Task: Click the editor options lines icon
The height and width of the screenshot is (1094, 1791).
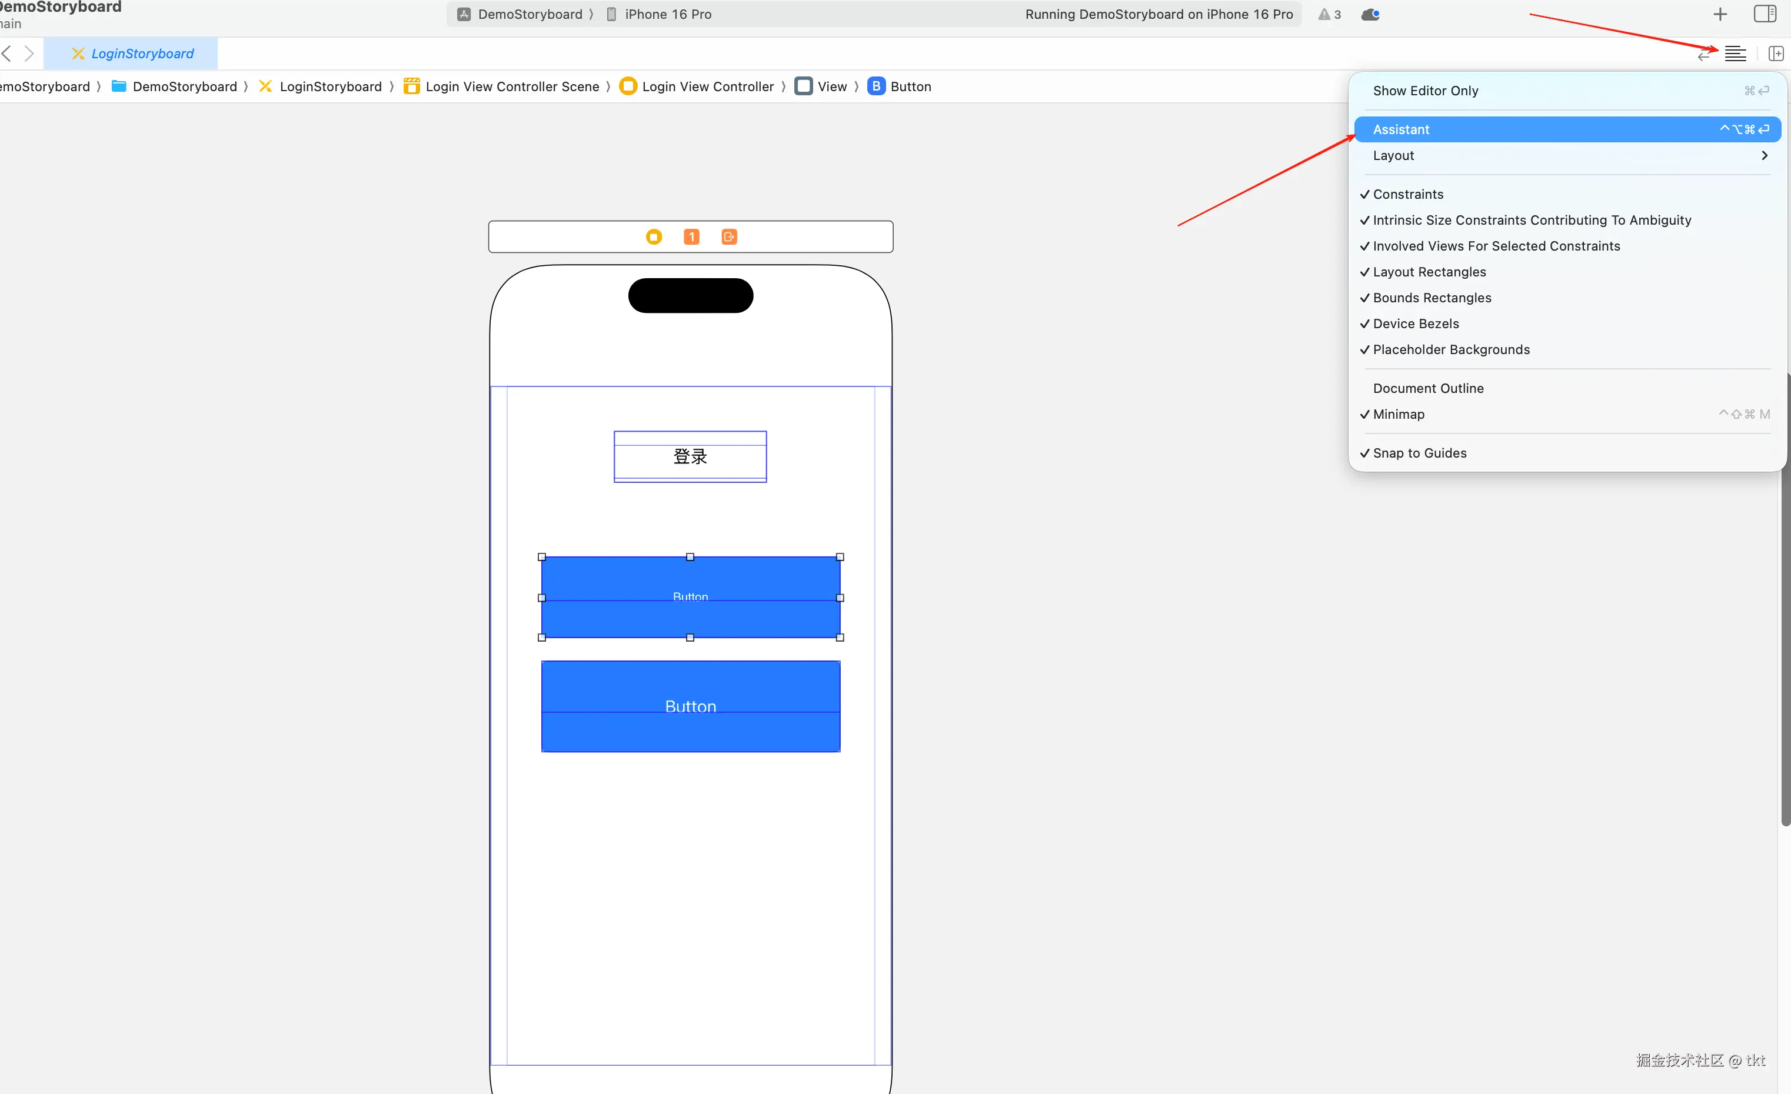Action: tap(1735, 54)
